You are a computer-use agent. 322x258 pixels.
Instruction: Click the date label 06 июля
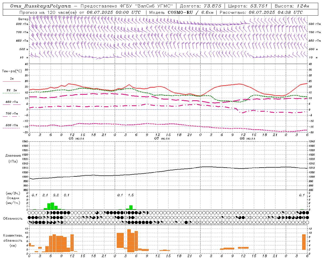click(76, 139)
